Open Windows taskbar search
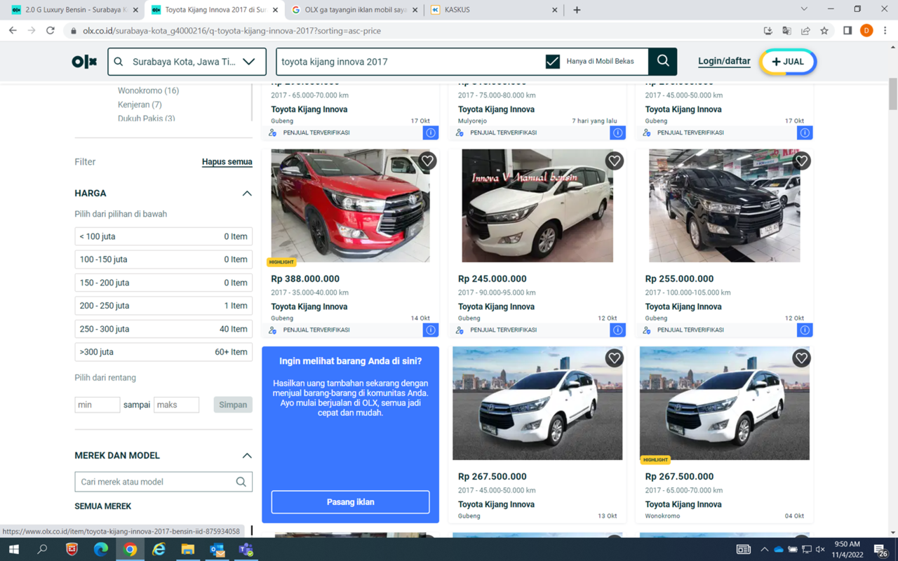 [42, 550]
